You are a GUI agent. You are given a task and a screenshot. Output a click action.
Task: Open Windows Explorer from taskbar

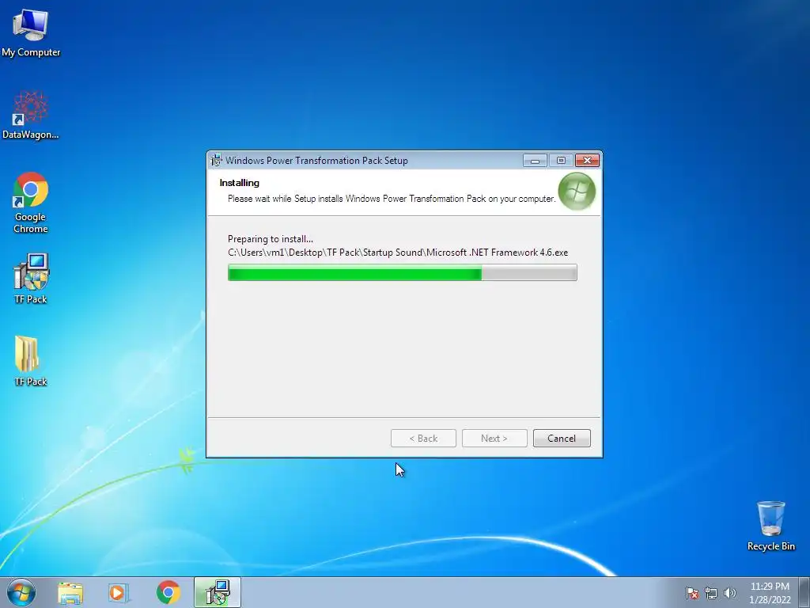[x=70, y=592]
